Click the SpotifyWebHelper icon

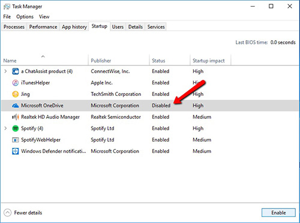(16, 140)
